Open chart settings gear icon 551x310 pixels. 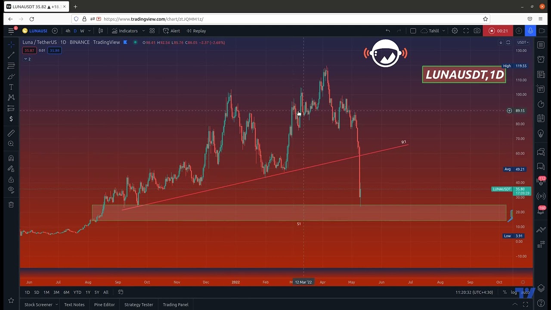(455, 31)
